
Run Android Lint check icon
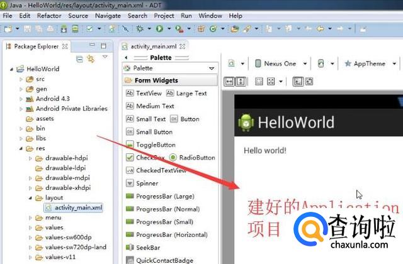coord(89,29)
